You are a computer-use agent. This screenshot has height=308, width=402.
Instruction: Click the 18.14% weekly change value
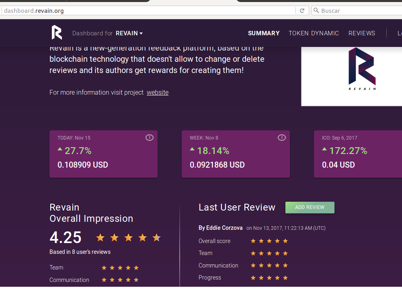click(213, 151)
